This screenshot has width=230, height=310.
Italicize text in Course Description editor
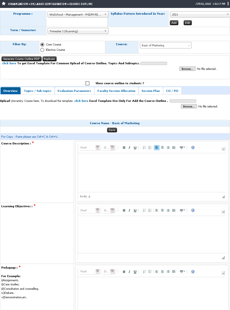(x=129, y=147)
